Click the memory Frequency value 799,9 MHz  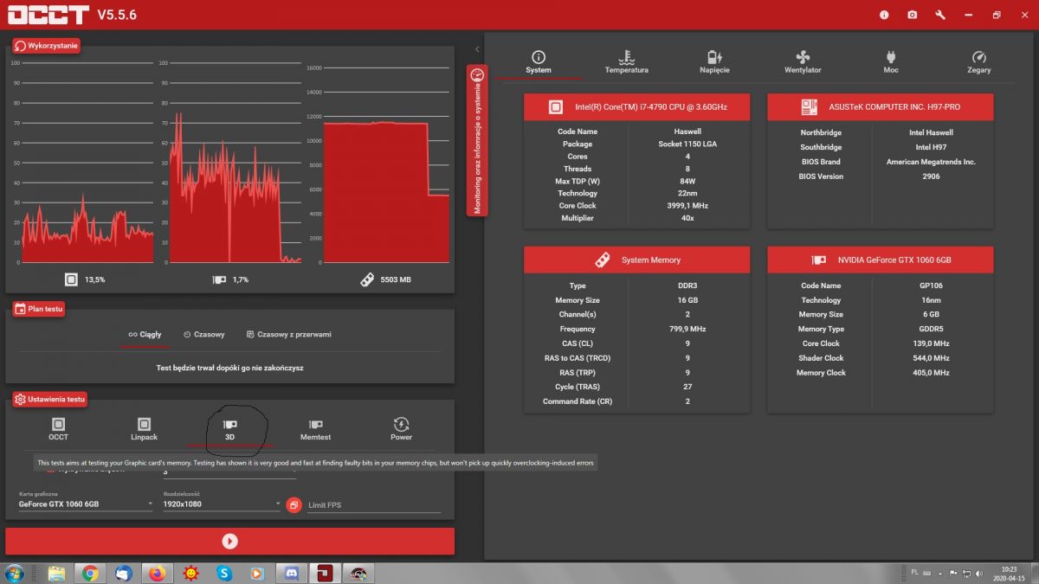tap(687, 329)
